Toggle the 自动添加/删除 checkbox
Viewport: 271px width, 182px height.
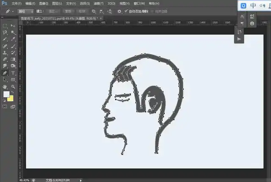coord(126,11)
